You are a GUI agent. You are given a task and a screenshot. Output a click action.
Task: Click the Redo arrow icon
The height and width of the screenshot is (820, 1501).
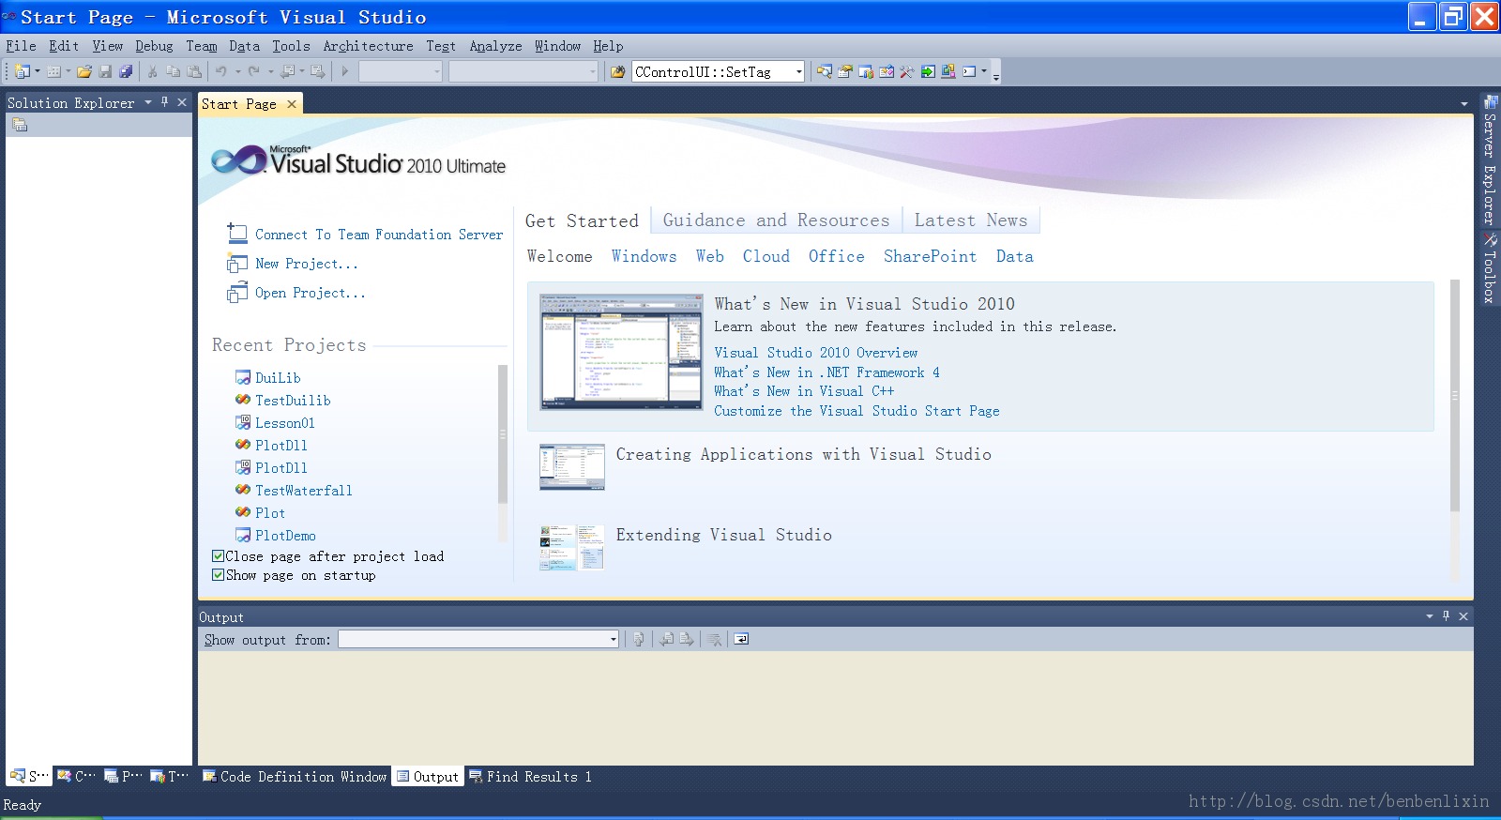click(254, 71)
